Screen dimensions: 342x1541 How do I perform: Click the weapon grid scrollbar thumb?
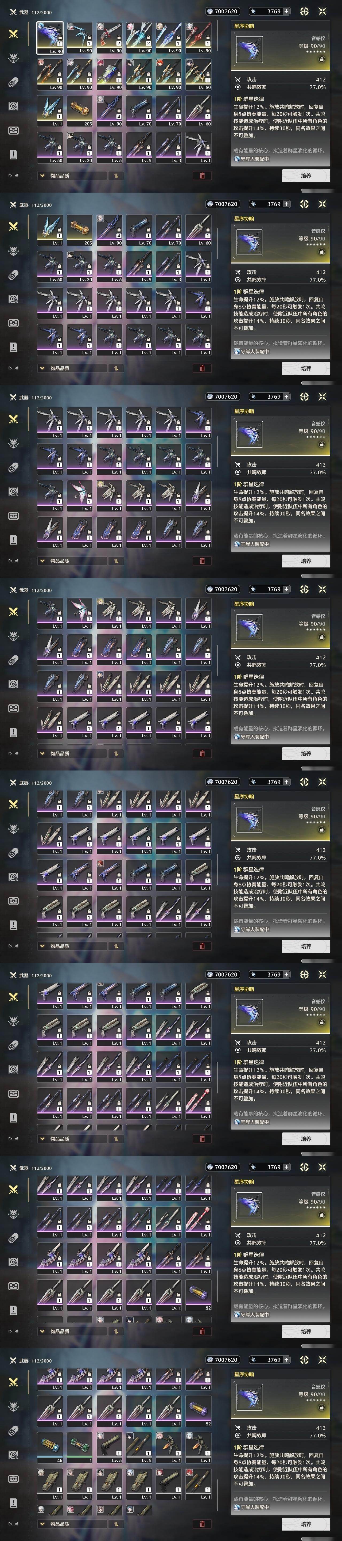tap(216, 36)
